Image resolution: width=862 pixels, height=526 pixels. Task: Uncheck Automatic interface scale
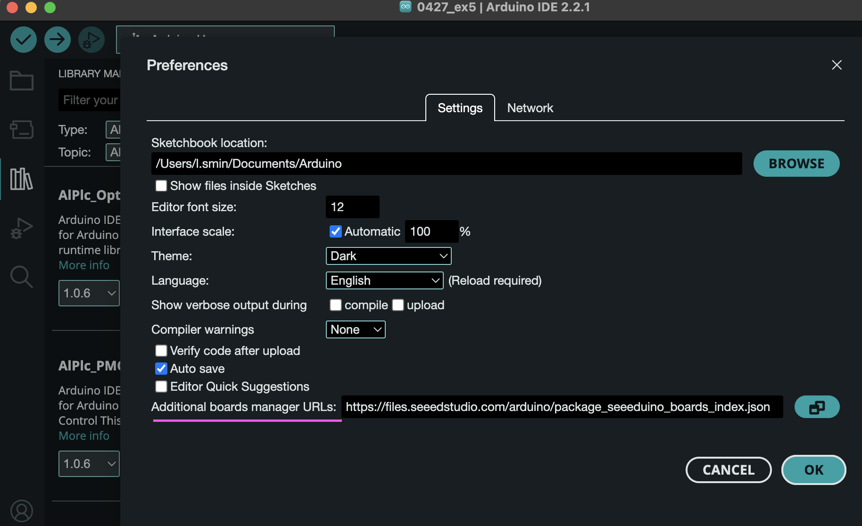336,231
